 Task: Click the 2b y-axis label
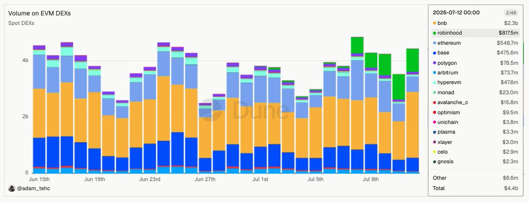(25, 117)
